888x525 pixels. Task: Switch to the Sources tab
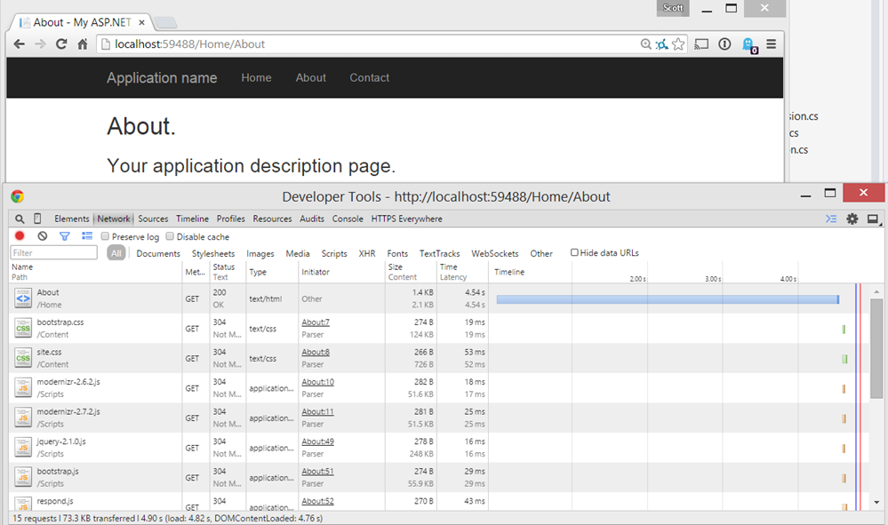(153, 219)
